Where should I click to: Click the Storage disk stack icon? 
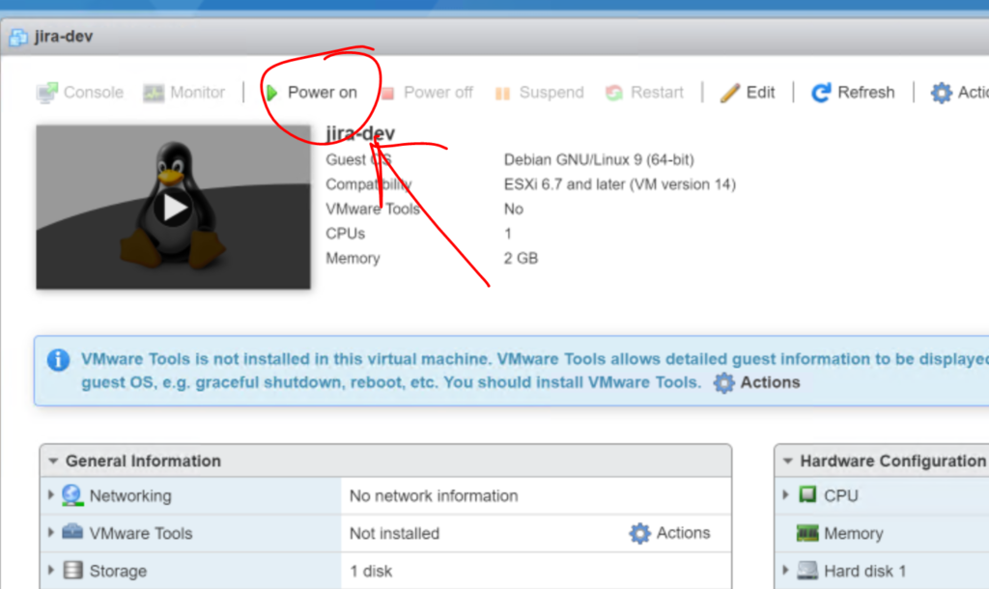coord(72,570)
